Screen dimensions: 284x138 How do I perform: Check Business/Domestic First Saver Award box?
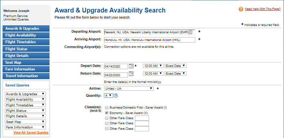(x=107, y=108)
